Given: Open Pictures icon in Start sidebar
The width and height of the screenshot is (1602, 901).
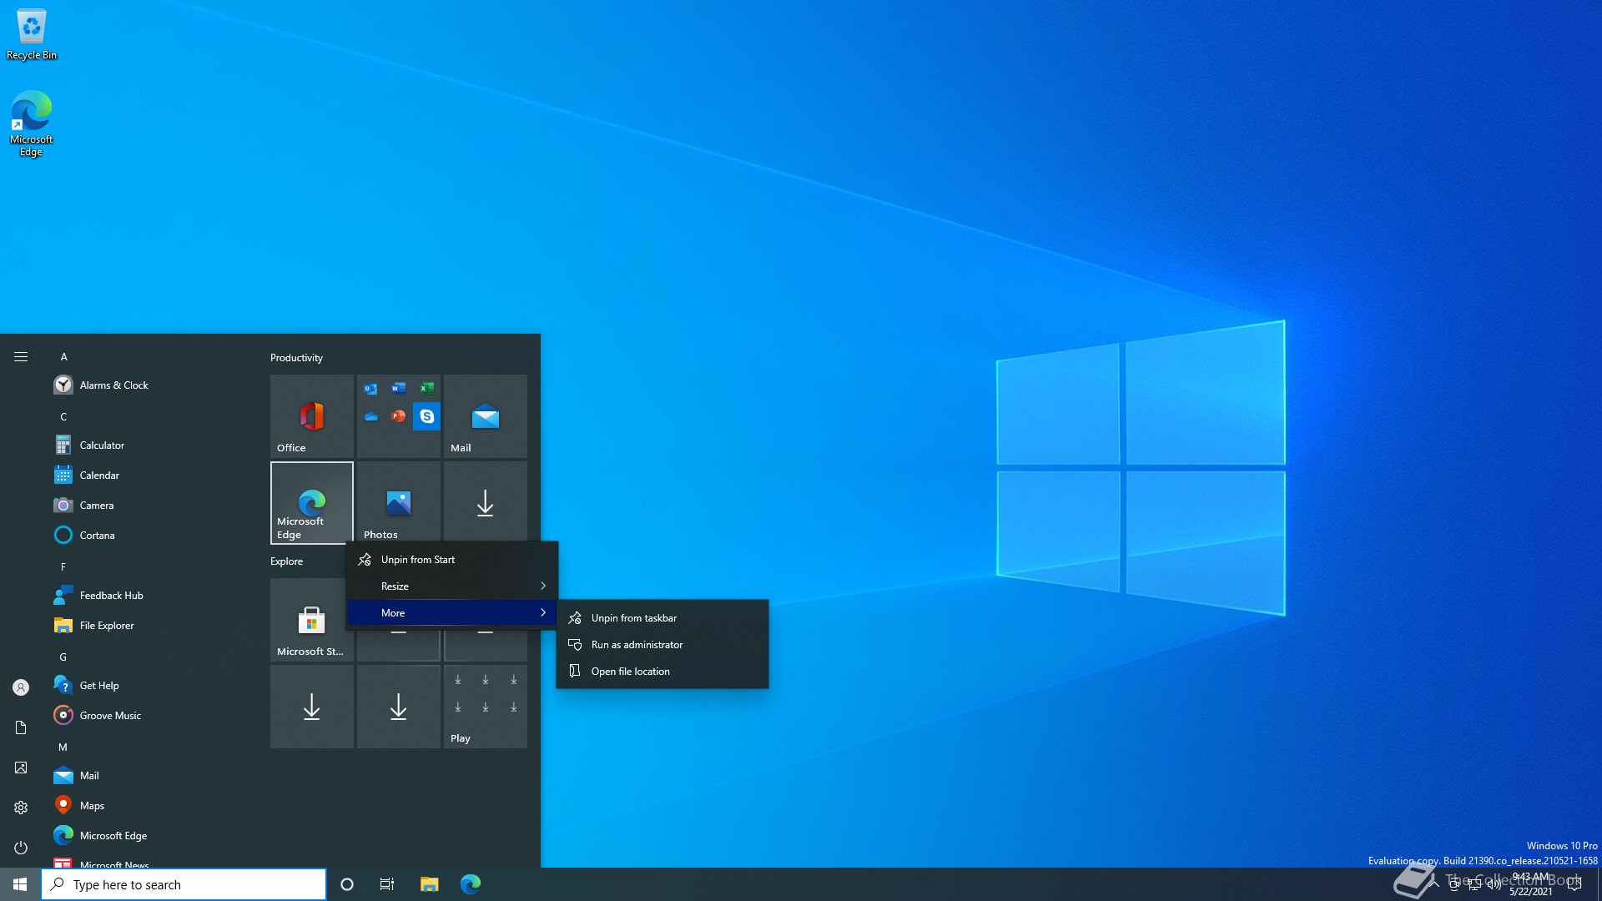Looking at the screenshot, I should 21,768.
